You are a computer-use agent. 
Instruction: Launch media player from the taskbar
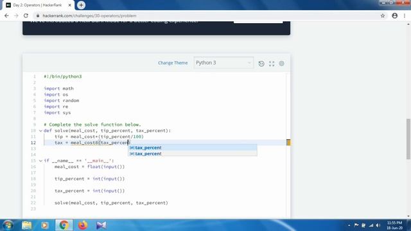(x=45, y=225)
